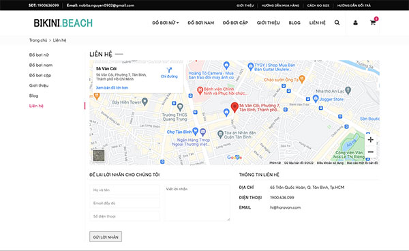Click the Chỉ đường directions arrow icon
Viewport: 409px width, 251px height.
[169, 70]
